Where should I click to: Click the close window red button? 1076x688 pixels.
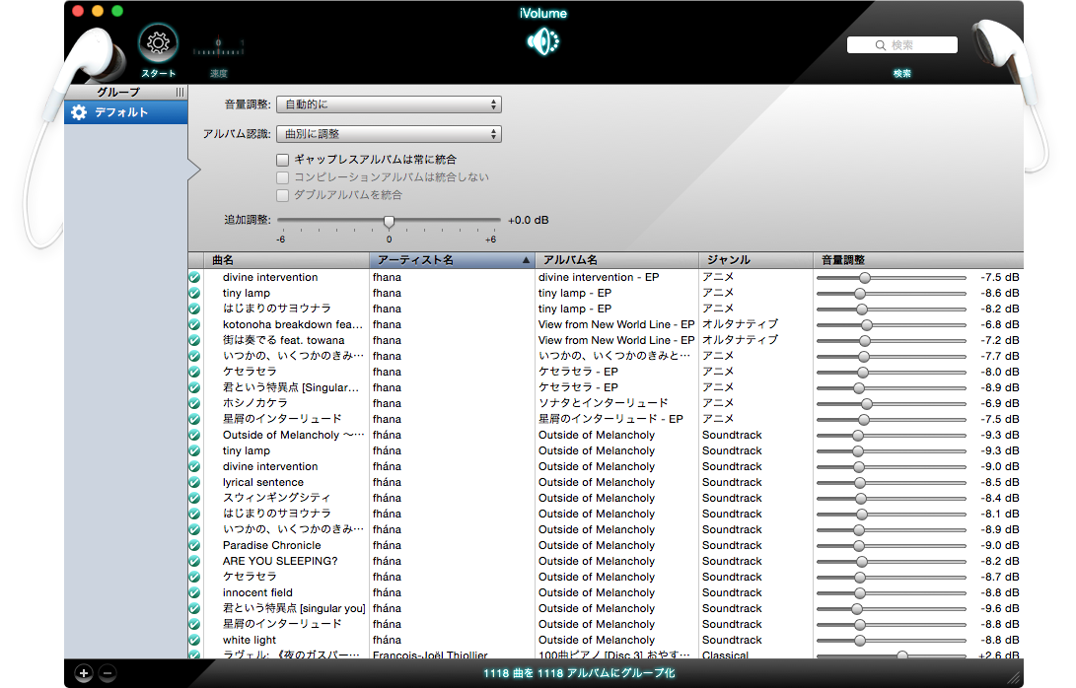point(78,11)
